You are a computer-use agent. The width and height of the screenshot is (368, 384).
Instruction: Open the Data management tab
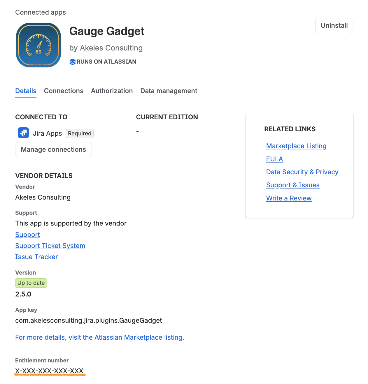(169, 91)
